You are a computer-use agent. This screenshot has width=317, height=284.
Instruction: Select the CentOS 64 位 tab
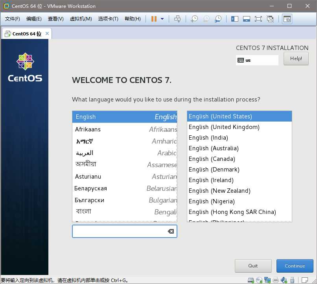point(26,34)
